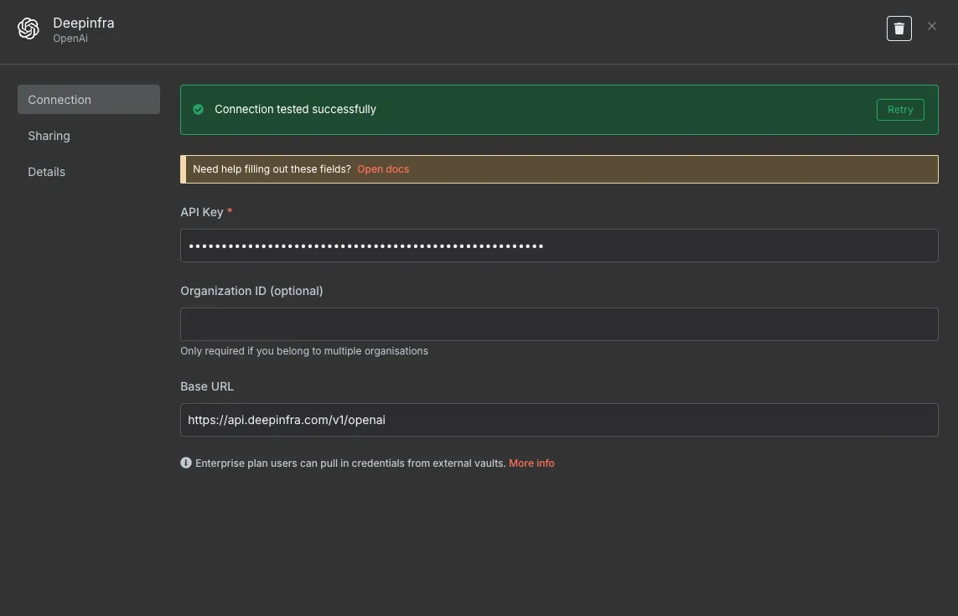The height and width of the screenshot is (616, 958).
Task: Click the Organization ID (optional) label
Action: tap(251, 291)
